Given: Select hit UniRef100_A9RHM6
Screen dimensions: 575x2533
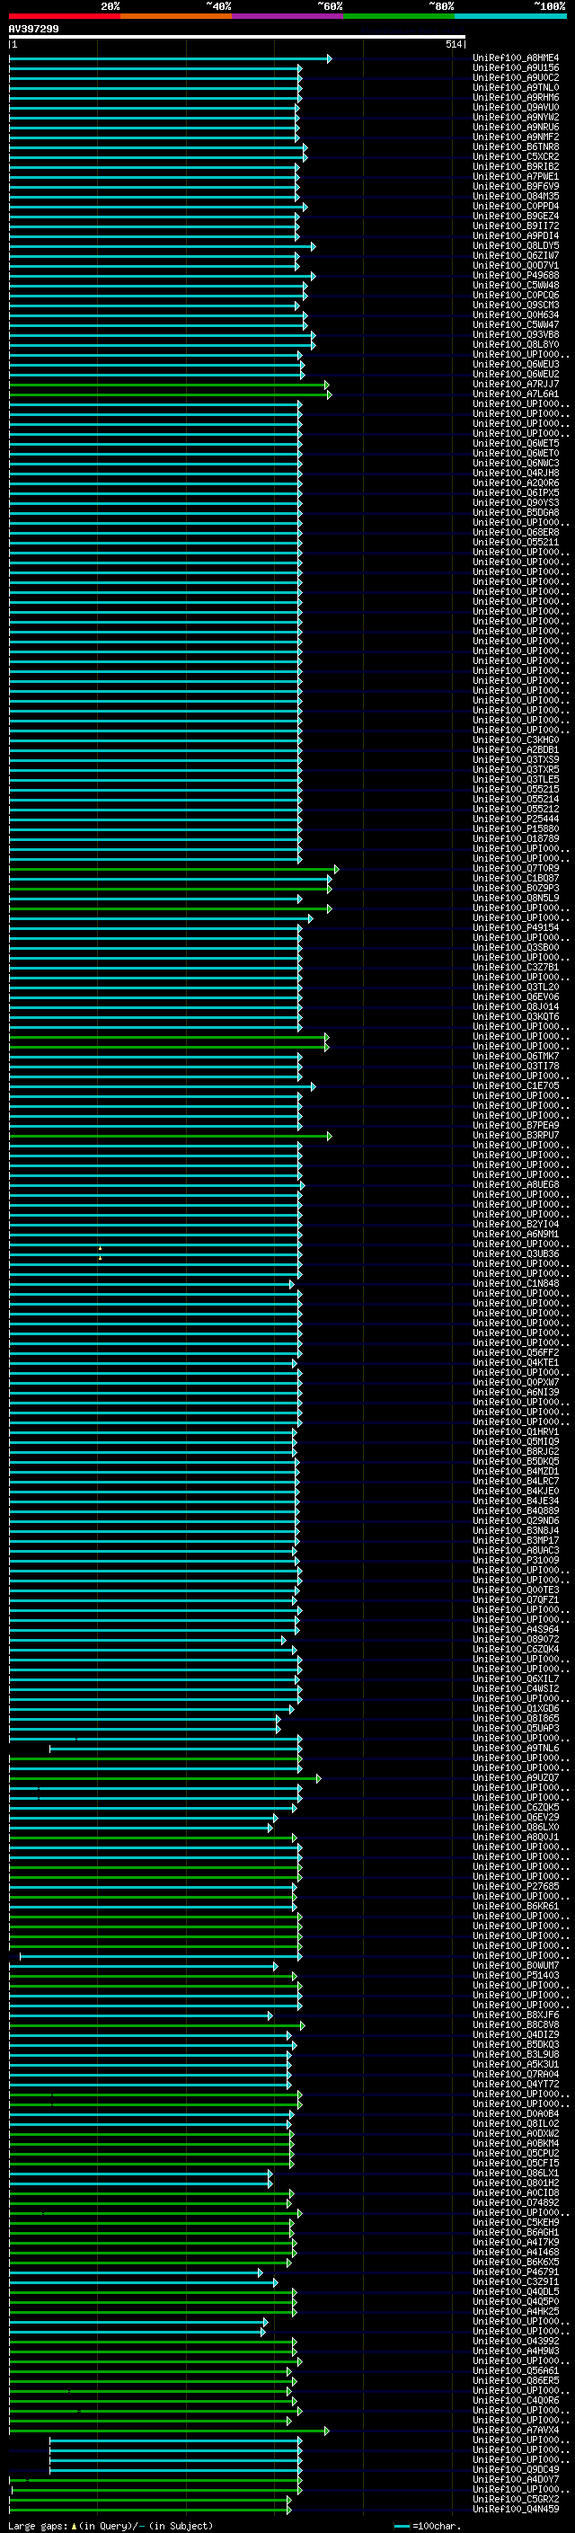Looking at the screenshot, I should click(516, 97).
